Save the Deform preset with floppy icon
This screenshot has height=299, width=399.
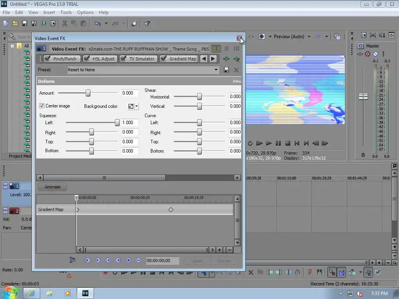coord(226,70)
